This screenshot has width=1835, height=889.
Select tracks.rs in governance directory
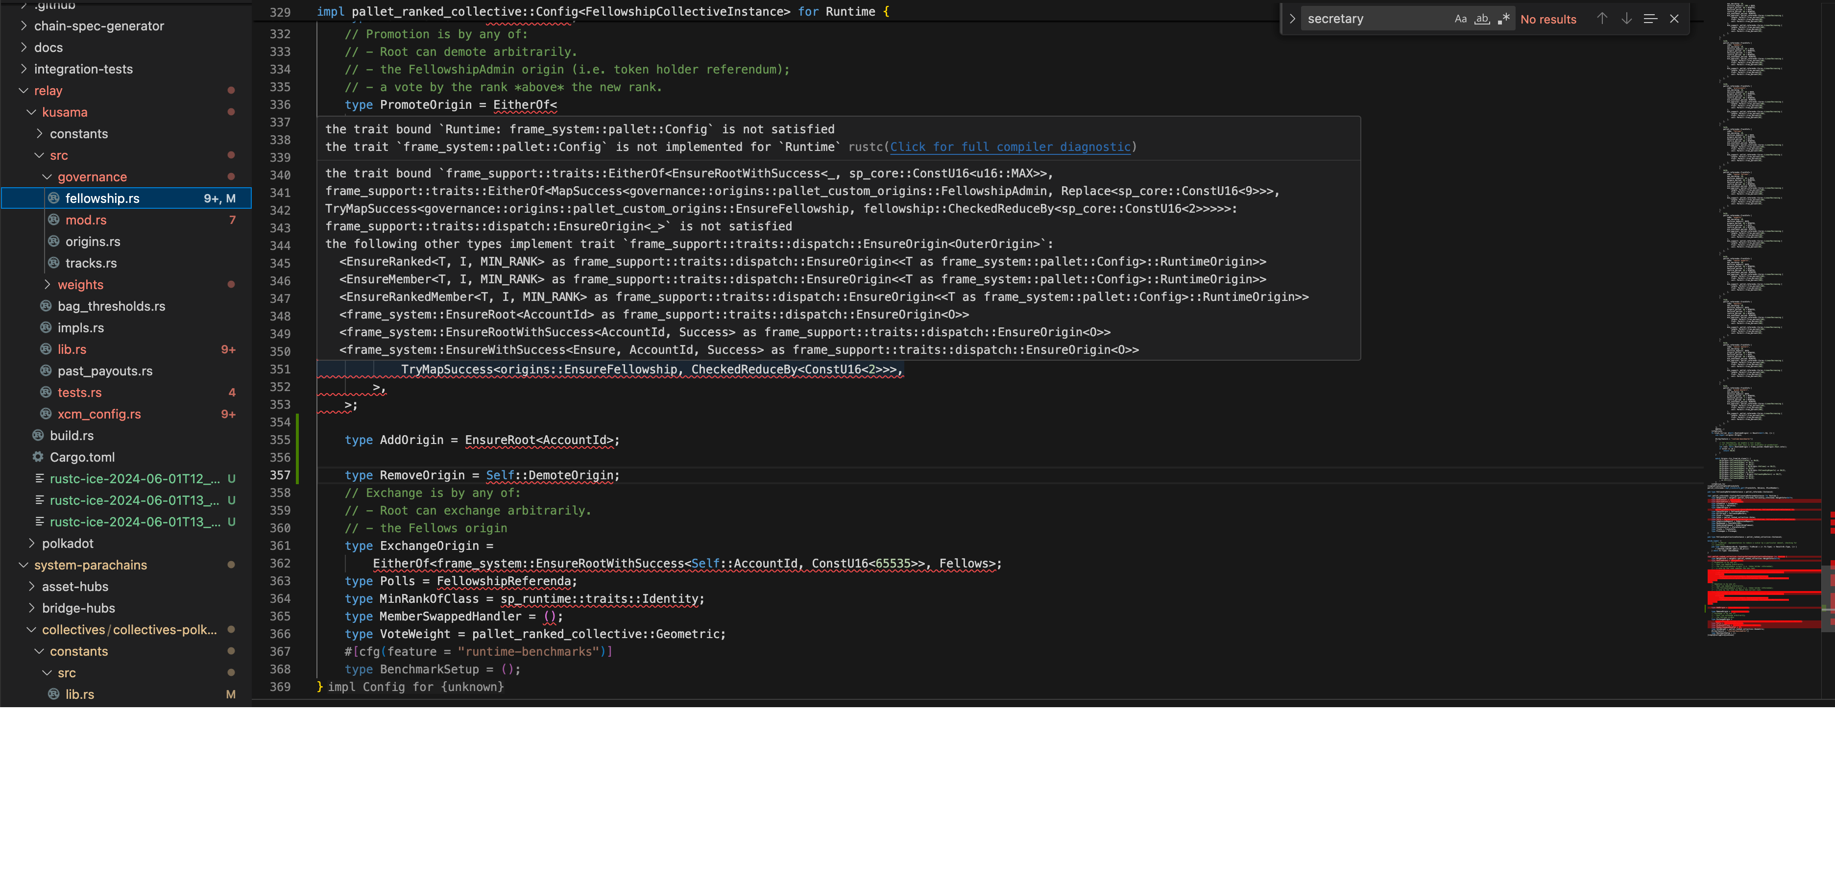click(x=91, y=262)
